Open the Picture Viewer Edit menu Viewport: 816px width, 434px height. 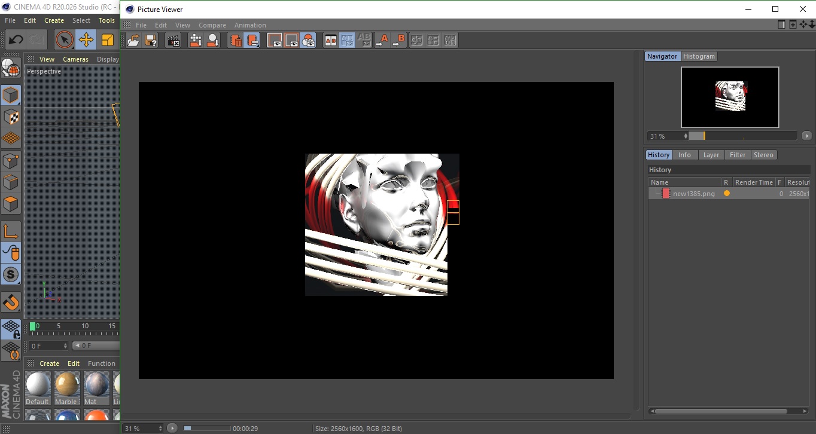161,25
